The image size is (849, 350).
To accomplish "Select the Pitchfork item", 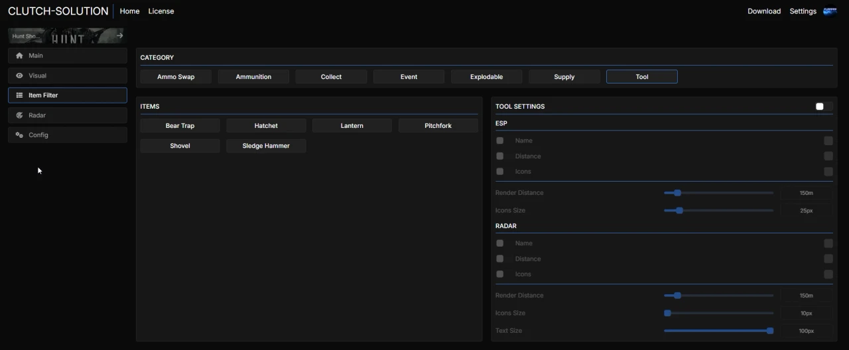I will point(438,126).
